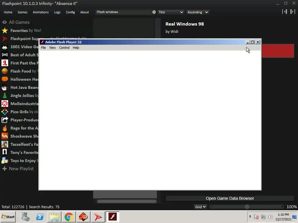Select Hot Java Beans cup icon
The height and width of the screenshot is (223, 298).
click(x=5, y=87)
